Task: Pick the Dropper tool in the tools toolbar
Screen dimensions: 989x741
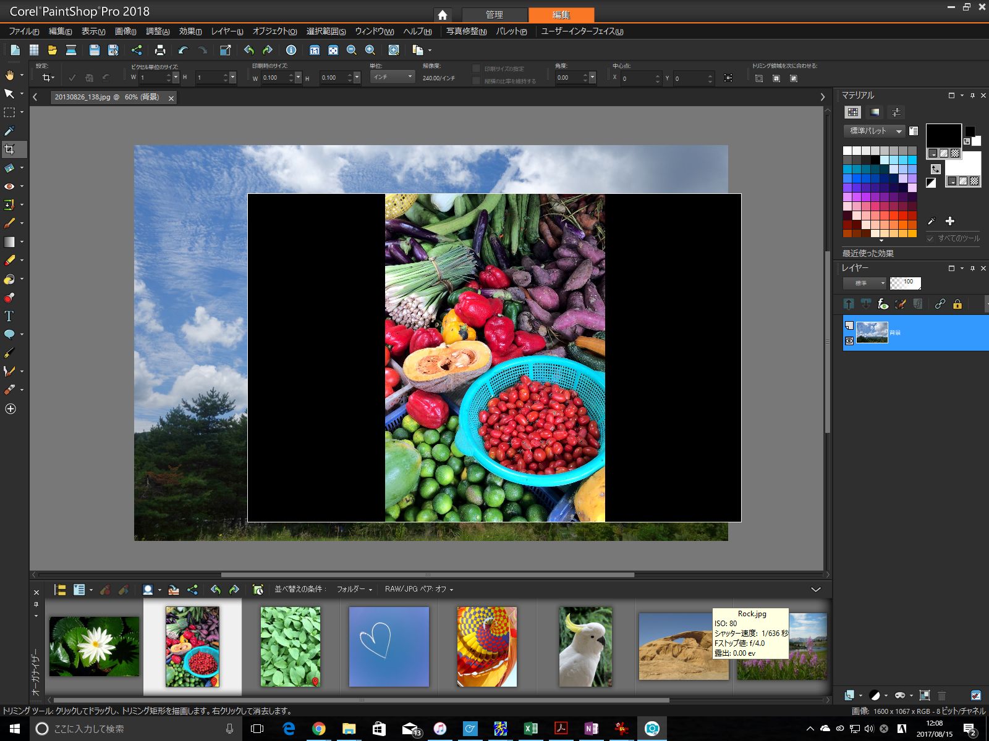Action: tap(9, 131)
